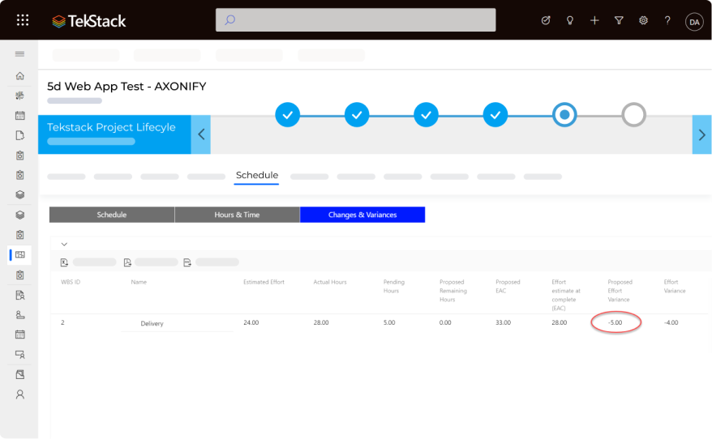Open the certificate with person sidebar icon
Viewport: 712px width, 439px height.
[20, 354]
